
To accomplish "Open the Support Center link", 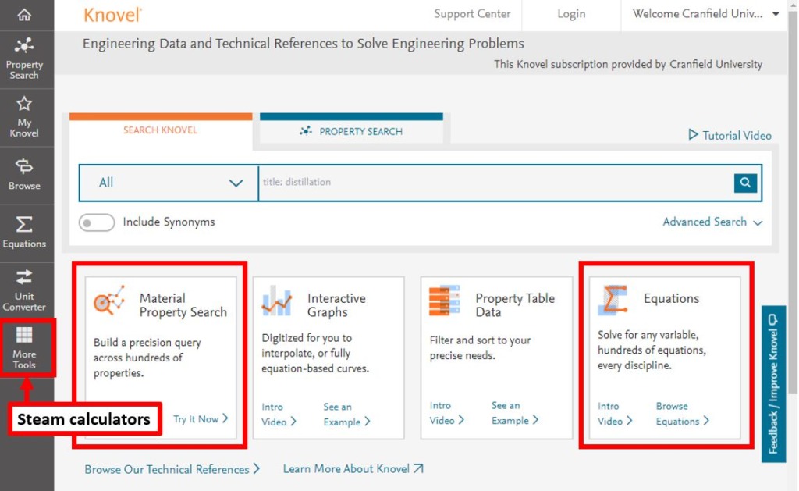I will [x=472, y=14].
